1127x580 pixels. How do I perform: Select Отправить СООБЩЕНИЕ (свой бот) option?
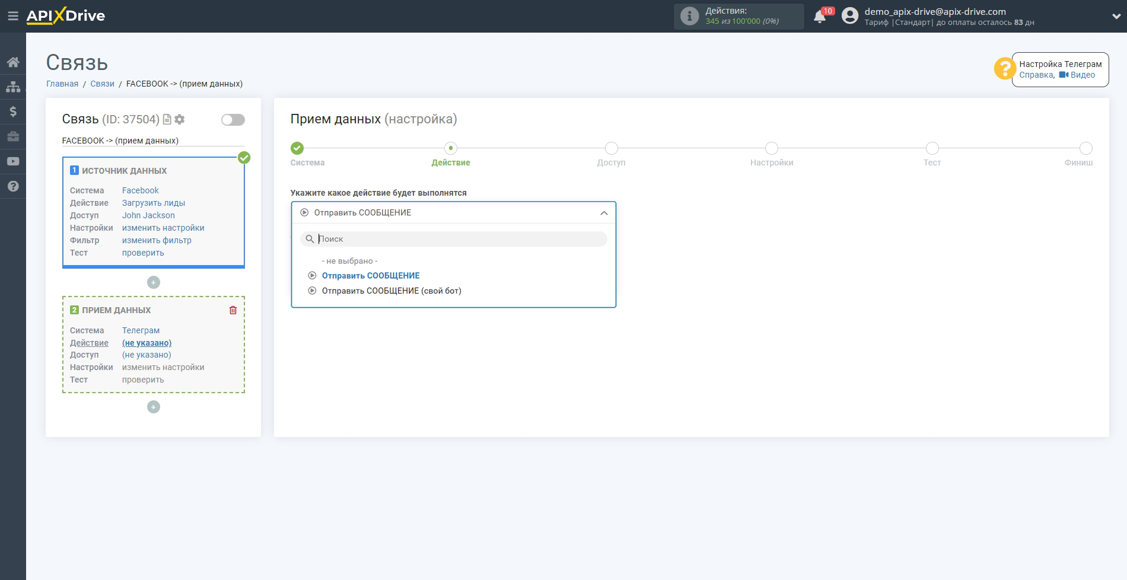click(391, 291)
